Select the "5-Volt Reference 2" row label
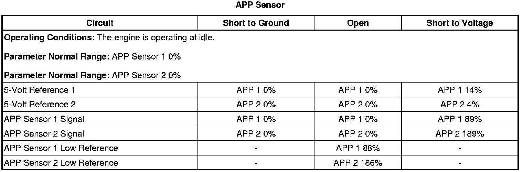 click(x=40, y=105)
